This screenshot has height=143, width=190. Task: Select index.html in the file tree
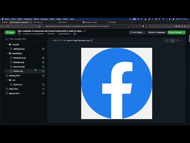25,89
